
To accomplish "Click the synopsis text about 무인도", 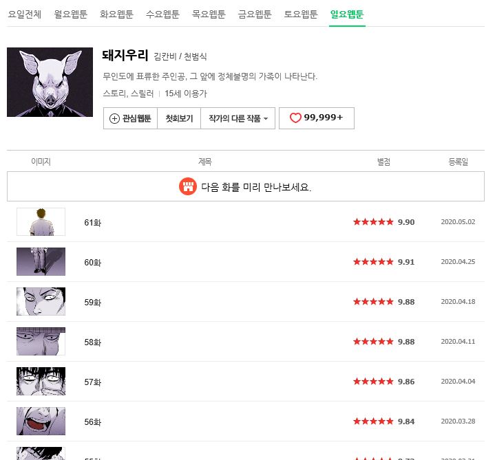I will click(x=210, y=76).
